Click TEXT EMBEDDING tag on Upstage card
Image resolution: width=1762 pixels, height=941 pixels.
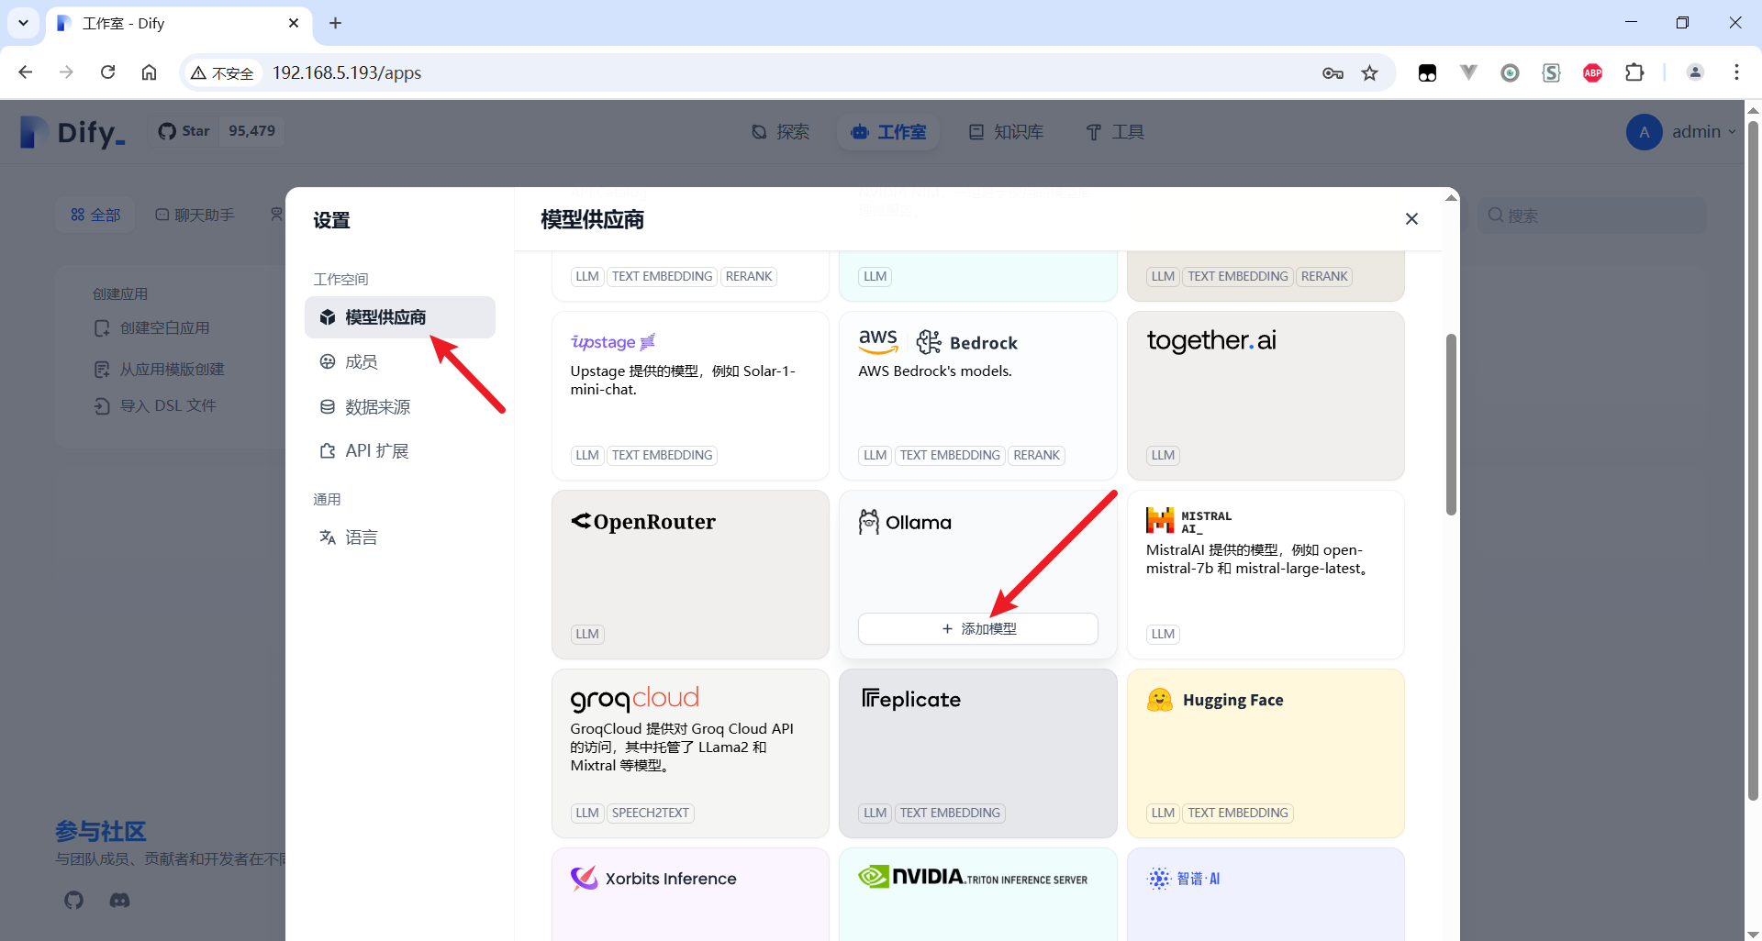(x=663, y=455)
